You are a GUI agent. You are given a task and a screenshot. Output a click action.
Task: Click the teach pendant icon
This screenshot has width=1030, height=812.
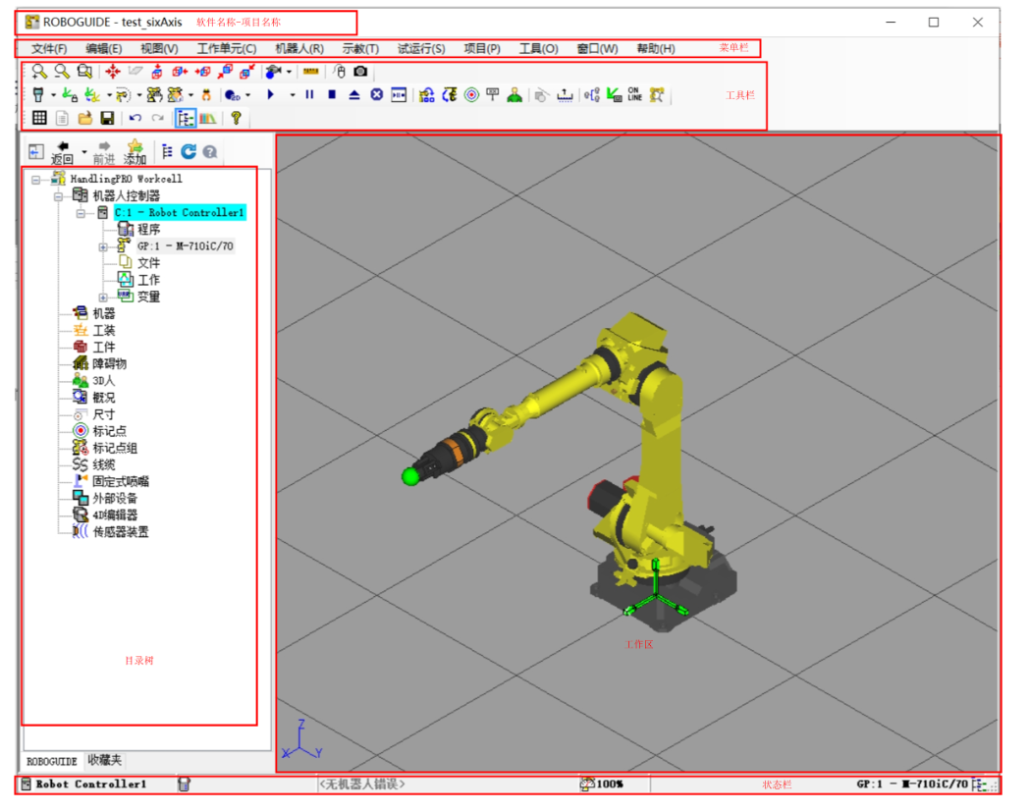(38, 95)
